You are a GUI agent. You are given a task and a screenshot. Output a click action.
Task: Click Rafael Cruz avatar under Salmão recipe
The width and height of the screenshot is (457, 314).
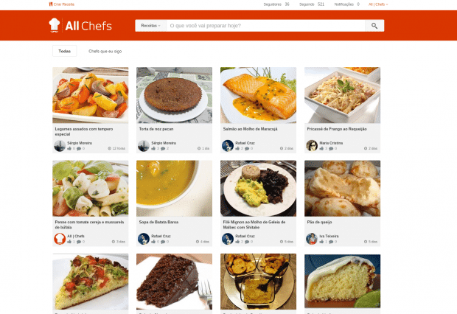click(227, 145)
